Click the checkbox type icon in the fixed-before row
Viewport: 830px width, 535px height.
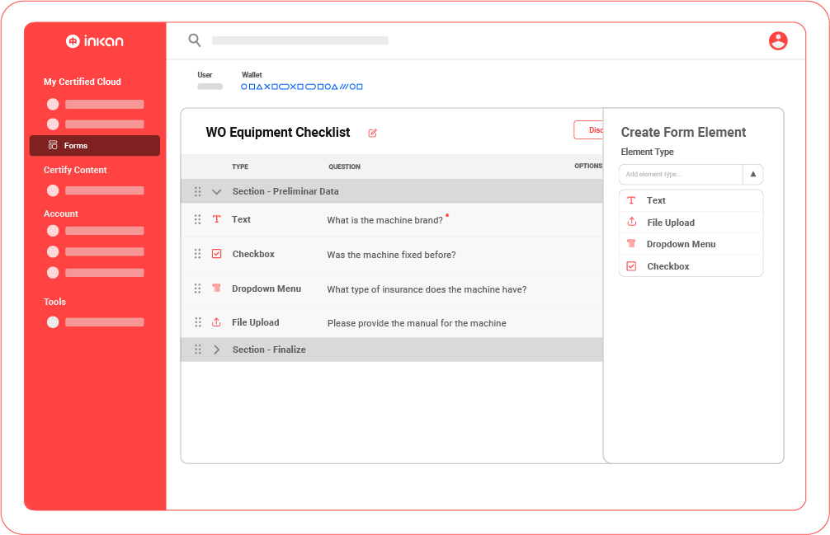tap(216, 254)
